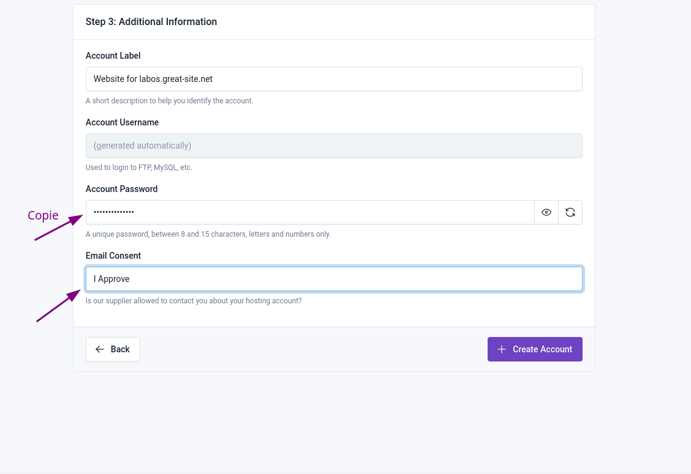This screenshot has height=474, width=691.
Task: Click the 'Email Consent' field label
Action: point(113,256)
